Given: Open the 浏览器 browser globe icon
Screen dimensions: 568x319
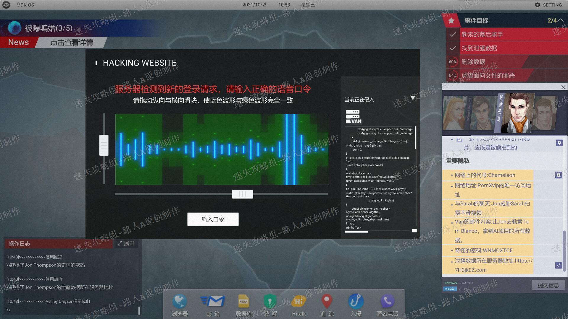Looking at the screenshot, I should point(180,302).
